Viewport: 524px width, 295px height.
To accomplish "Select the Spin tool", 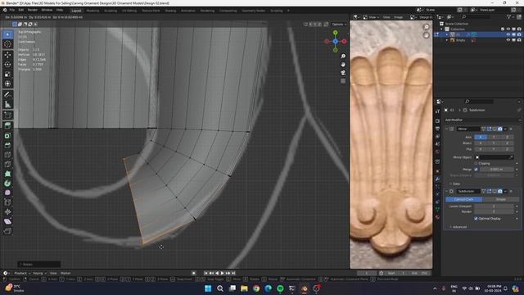I will point(7,184).
